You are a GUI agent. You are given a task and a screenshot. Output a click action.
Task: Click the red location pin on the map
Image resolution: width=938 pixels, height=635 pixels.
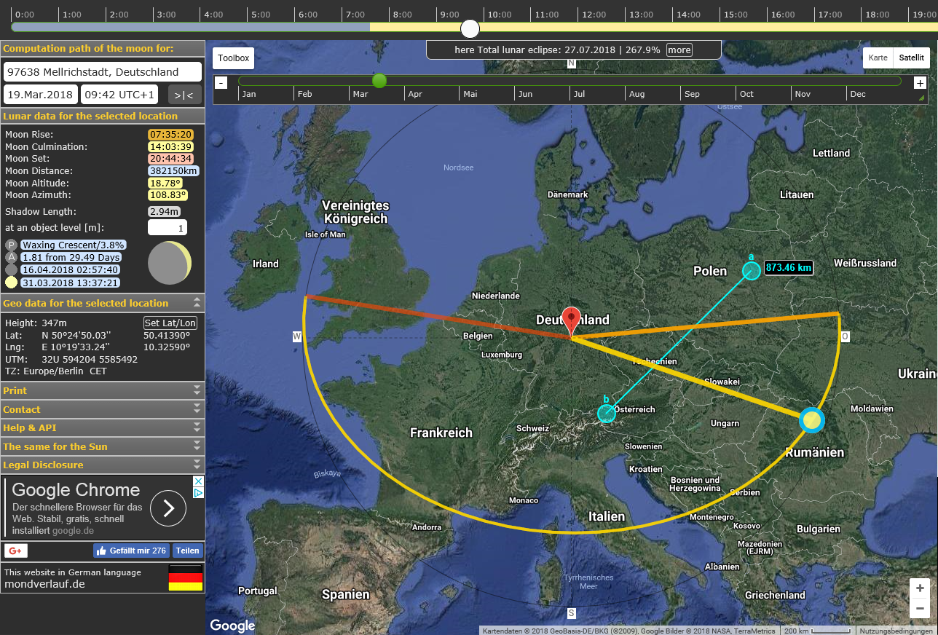pyautogui.click(x=572, y=320)
